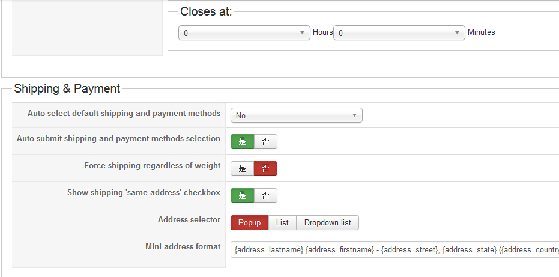Open the Closes at Minutes dropdown

399,33
